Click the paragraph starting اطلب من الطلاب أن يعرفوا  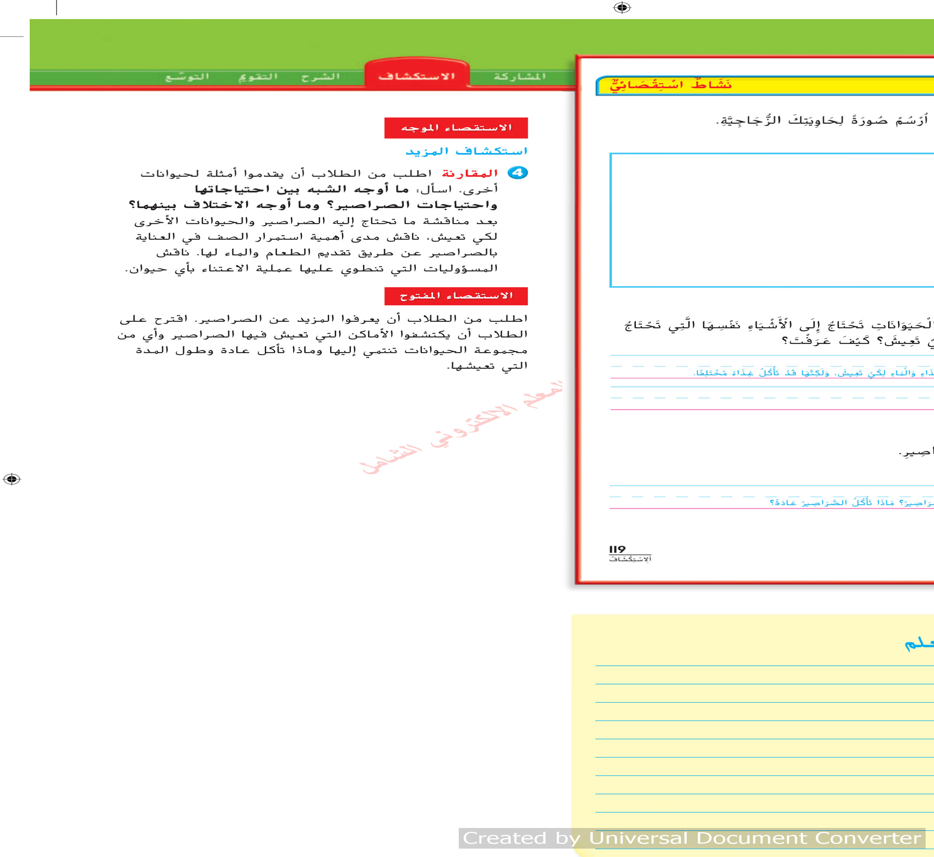click(322, 342)
